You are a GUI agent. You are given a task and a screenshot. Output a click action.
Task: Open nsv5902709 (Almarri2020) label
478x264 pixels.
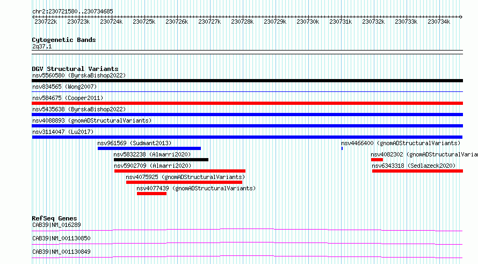click(x=153, y=166)
